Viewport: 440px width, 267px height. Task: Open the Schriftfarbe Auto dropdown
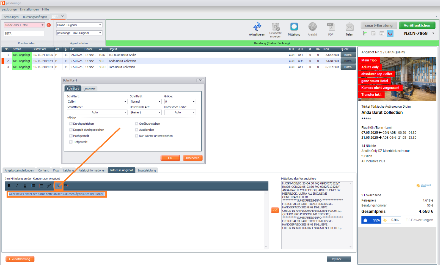97,112
